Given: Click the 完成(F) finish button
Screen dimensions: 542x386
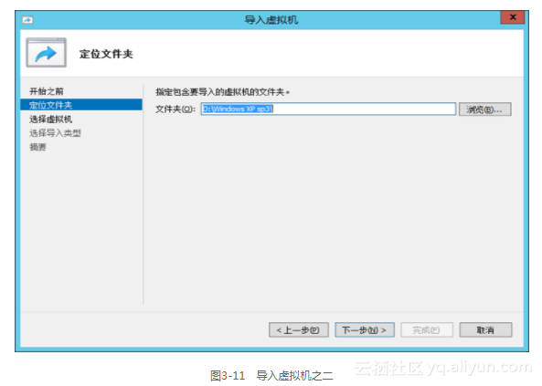Looking at the screenshot, I should 427,330.
